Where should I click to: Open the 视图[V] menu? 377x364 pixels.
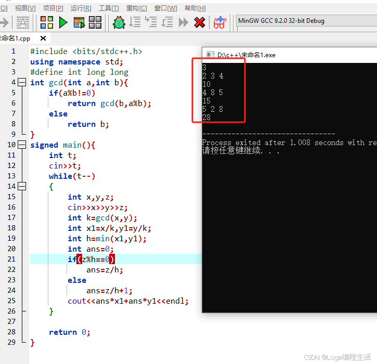tap(25, 8)
